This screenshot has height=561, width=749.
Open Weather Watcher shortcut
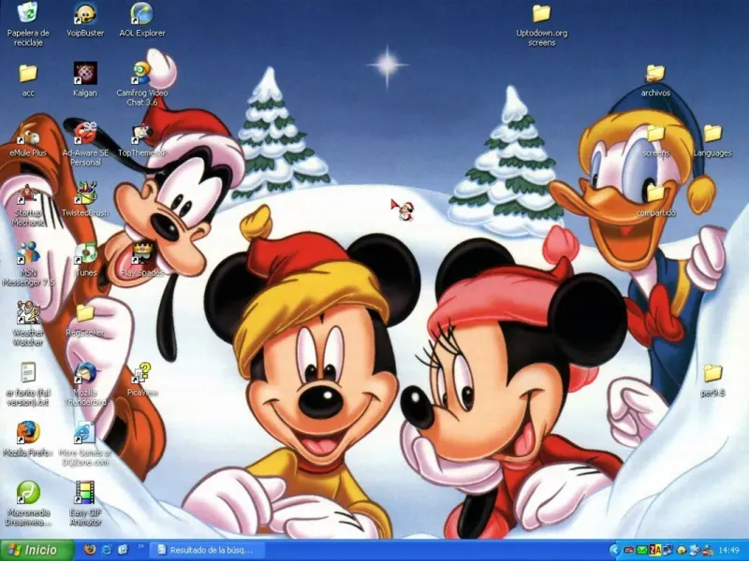click(x=28, y=324)
